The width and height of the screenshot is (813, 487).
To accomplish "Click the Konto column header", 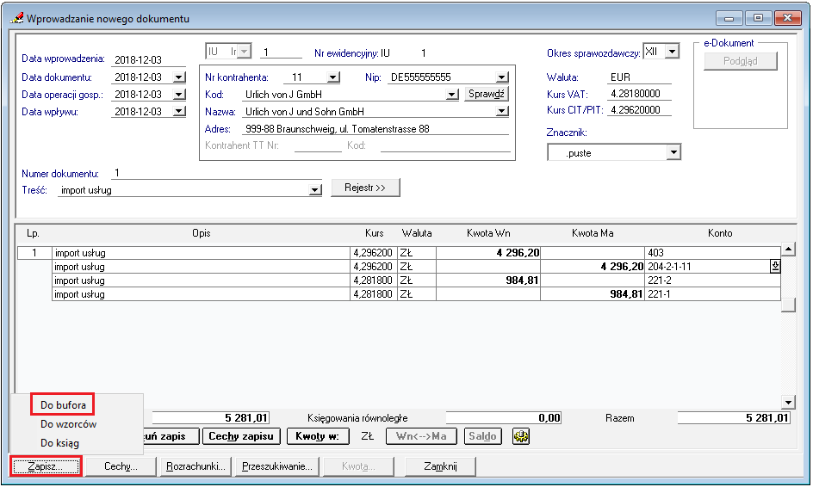I will [720, 233].
